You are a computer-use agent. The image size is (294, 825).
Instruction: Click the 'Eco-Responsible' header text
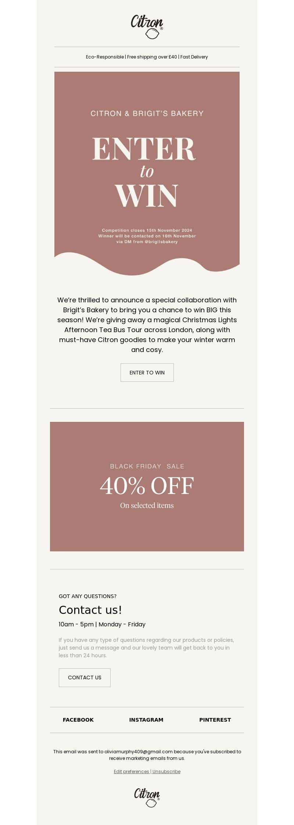[x=105, y=57]
